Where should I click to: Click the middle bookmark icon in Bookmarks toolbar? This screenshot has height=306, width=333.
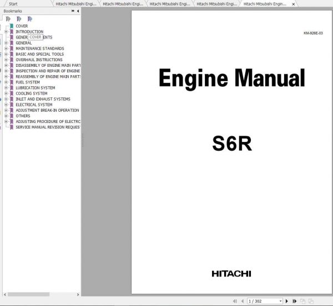pyautogui.click(x=19, y=19)
